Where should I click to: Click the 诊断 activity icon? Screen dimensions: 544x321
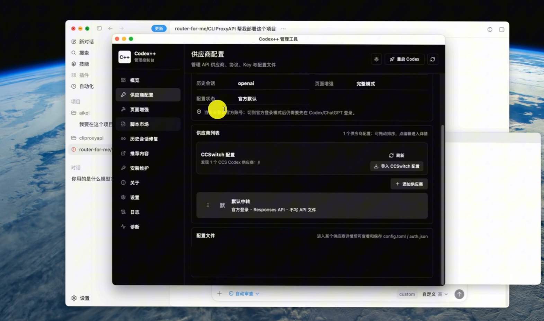pyautogui.click(x=123, y=226)
